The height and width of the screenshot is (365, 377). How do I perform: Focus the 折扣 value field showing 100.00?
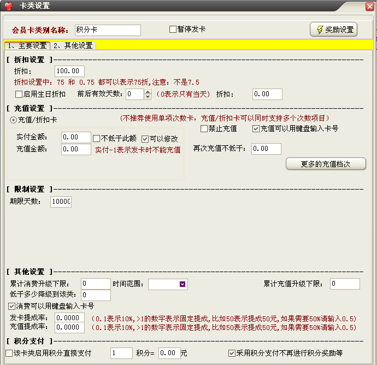point(70,71)
